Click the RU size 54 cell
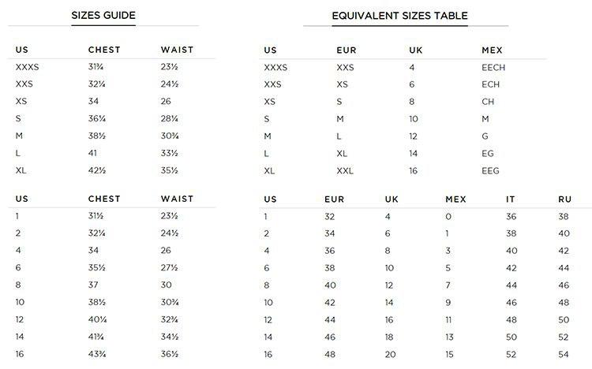The image size is (592, 369). pos(564,354)
